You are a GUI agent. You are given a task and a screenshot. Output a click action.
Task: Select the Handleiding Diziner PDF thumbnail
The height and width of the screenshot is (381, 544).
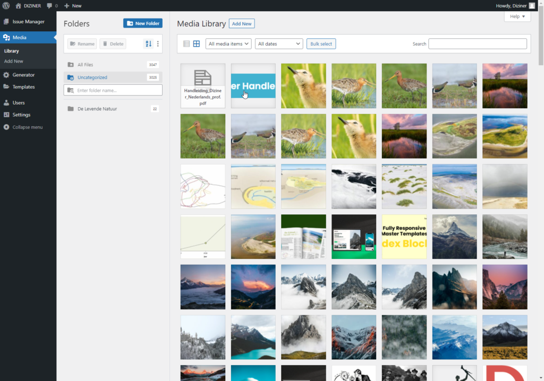coord(202,85)
